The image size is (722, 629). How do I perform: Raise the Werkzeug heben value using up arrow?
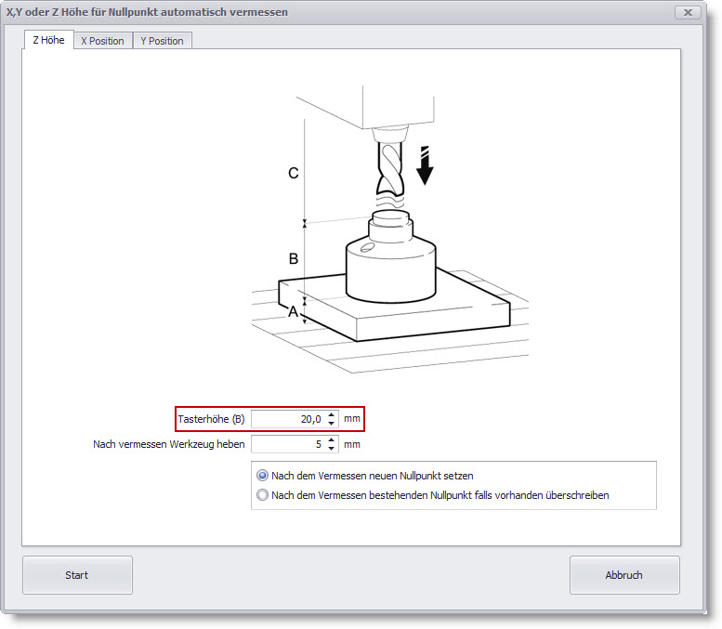pyautogui.click(x=333, y=439)
